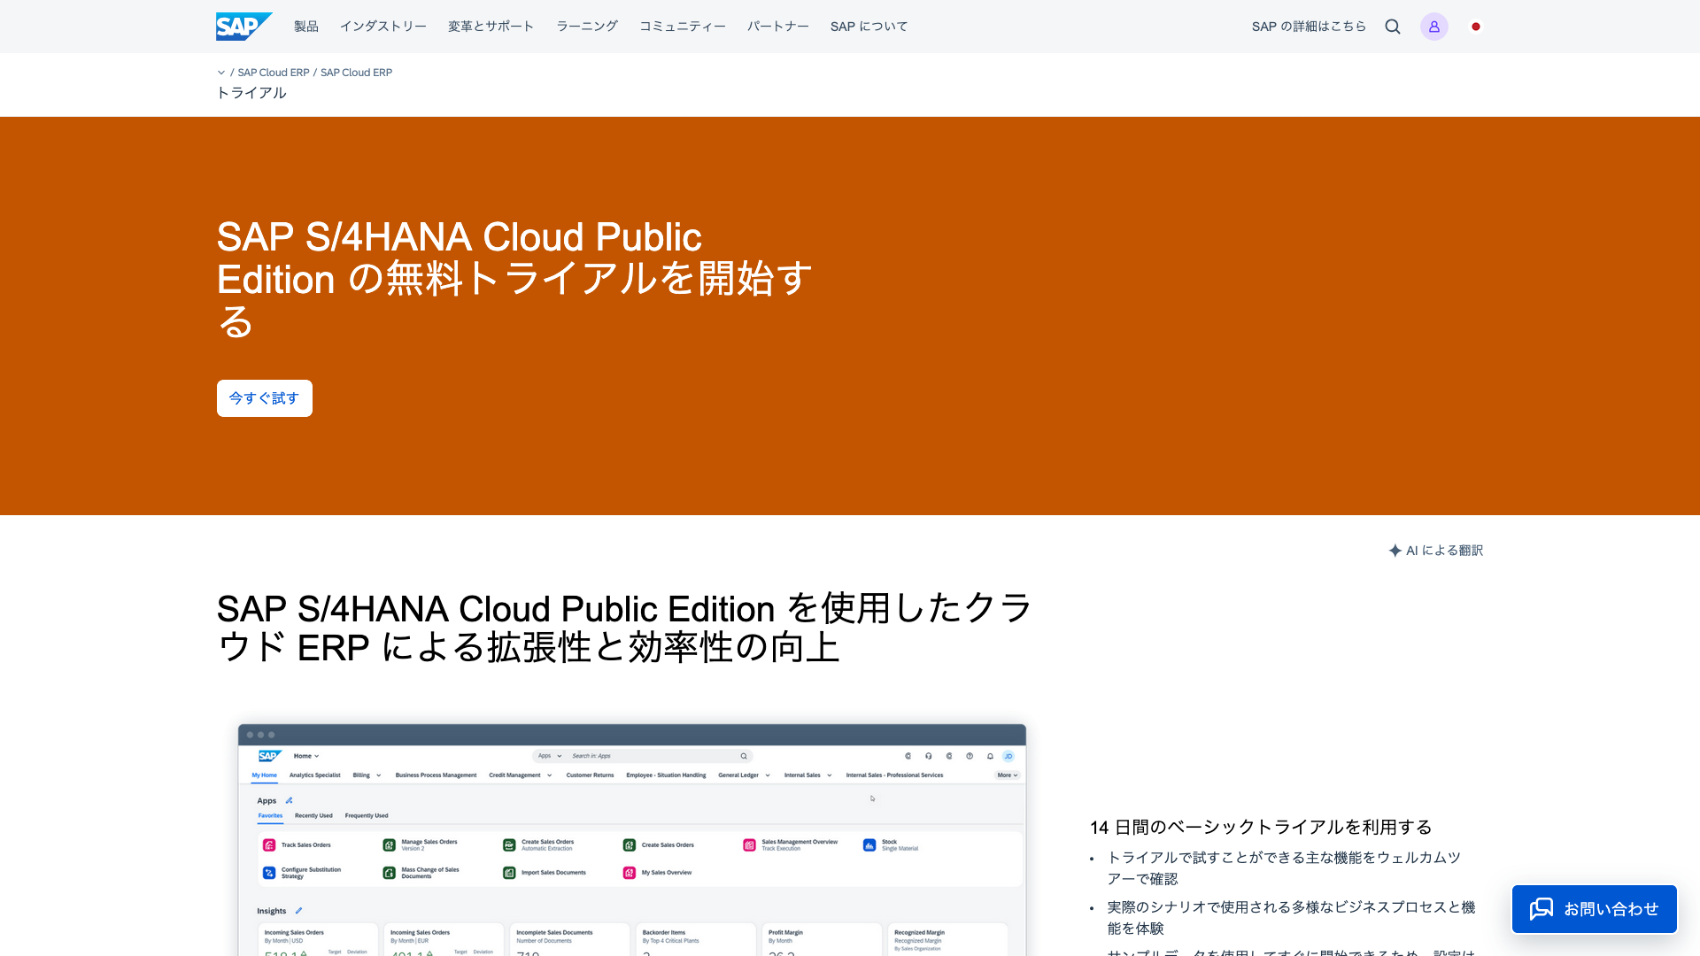Click the お問い合わせ contact button
This screenshot has width=1700, height=956.
tap(1610, 909)
